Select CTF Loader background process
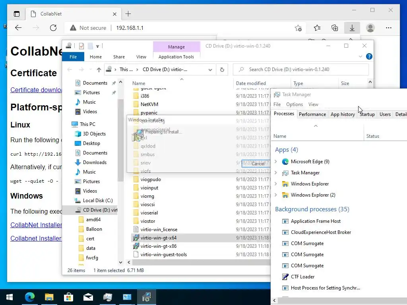The height and width of the screenshot is (305, 407). point(302,277)
